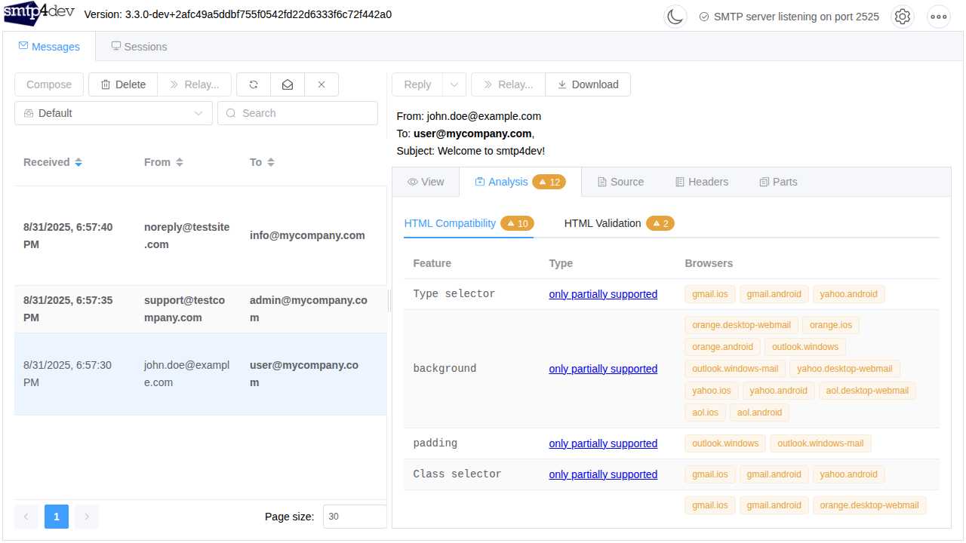Click the HTML Compatibility warning badge 10
Image resolution: width=966 pixels, height=543 pixels.
[x=517, y=223]
